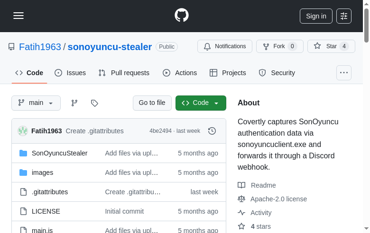
Task: Open the Projects tab
Action: 228,73
